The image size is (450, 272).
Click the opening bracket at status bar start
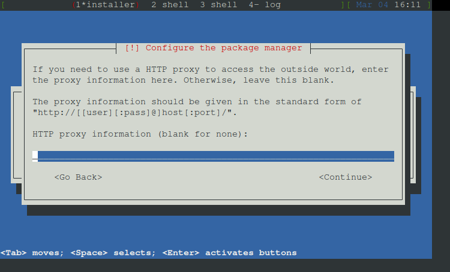pos(3,5)
